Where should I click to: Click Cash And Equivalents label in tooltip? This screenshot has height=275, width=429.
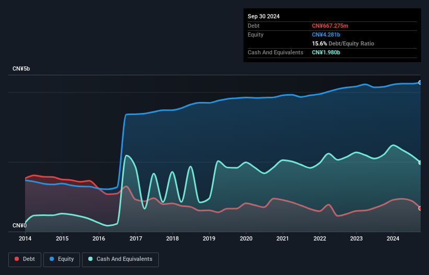click(x=275, y=52)
